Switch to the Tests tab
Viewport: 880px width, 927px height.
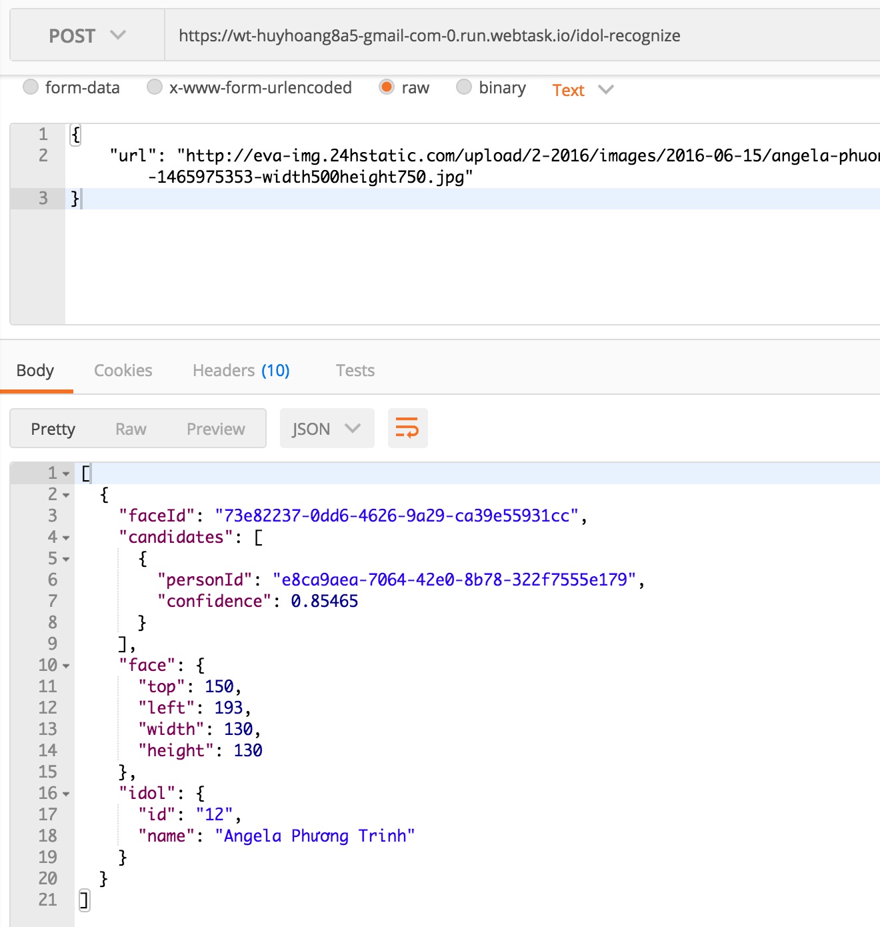point(355,370)
